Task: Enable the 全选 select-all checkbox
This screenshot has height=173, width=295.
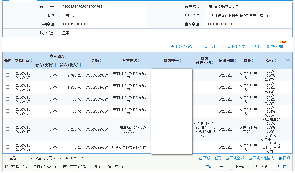Action: (x=7, y=158)
